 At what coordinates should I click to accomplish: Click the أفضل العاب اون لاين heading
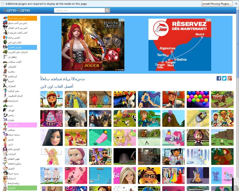[x=57, y=86]
